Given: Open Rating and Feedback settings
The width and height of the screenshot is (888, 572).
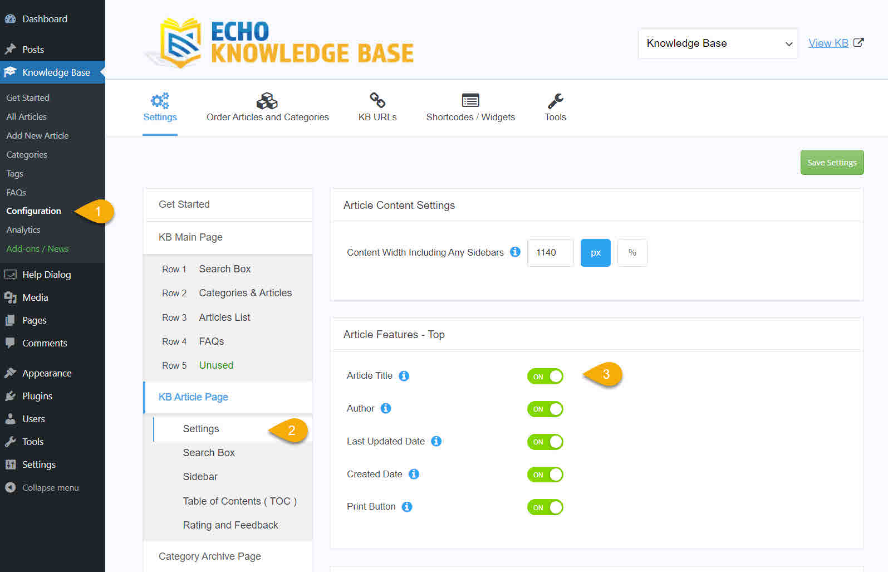Looking at the screenshot, I should (x=233, y=525).
